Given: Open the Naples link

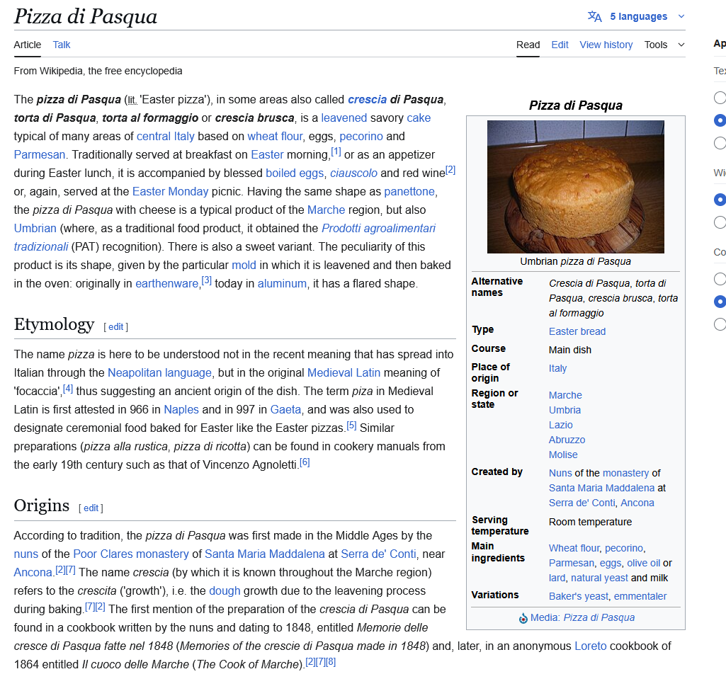Looking at the screenshot, I should [x=181, y=410].
